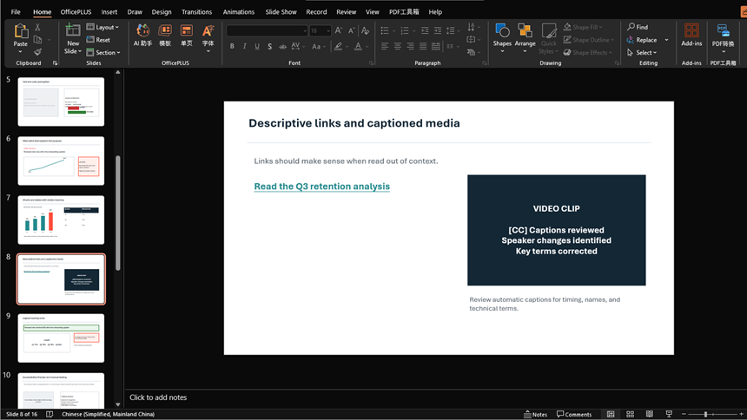
Task: Open Align Text vertical options
Action: (x=473, y=40)
